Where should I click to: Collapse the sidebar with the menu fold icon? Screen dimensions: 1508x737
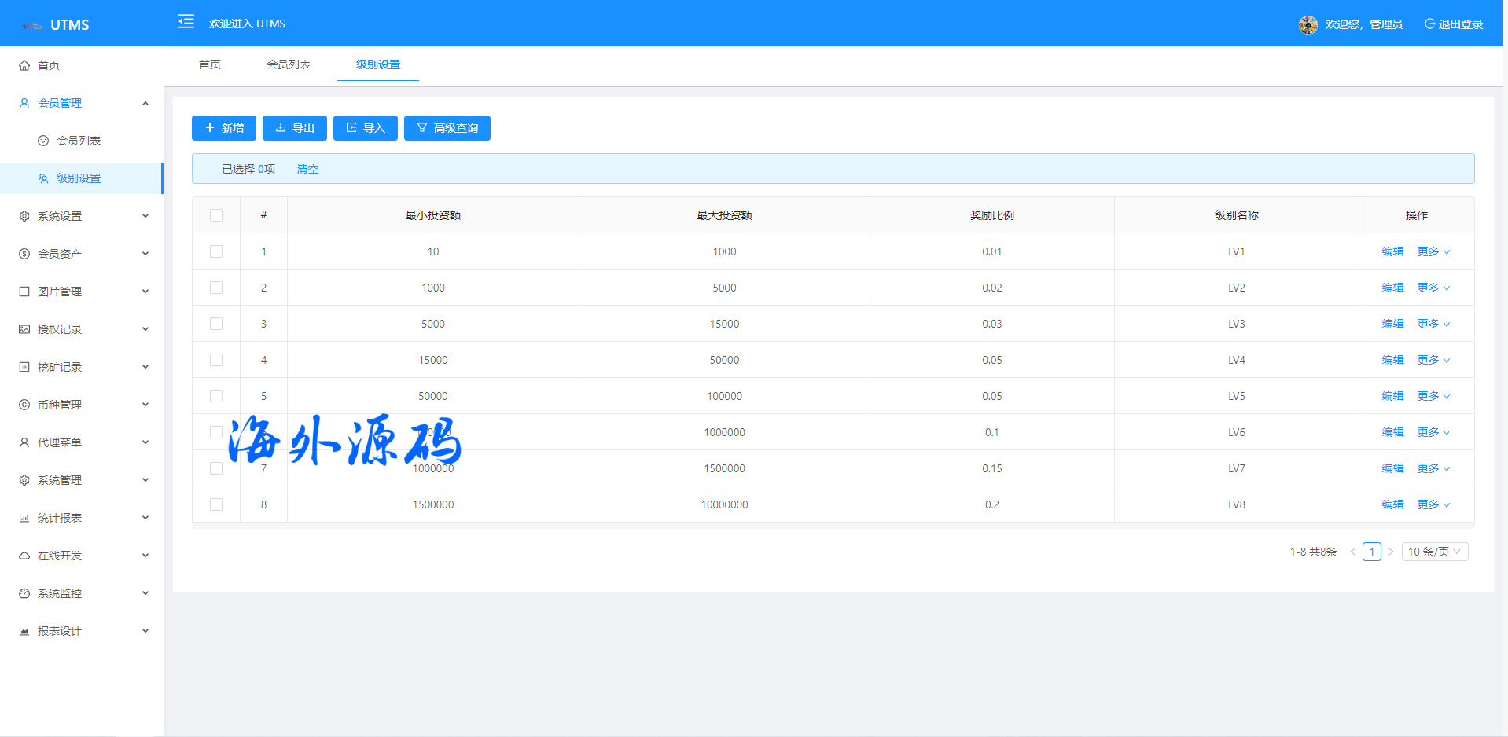(186, 22)
